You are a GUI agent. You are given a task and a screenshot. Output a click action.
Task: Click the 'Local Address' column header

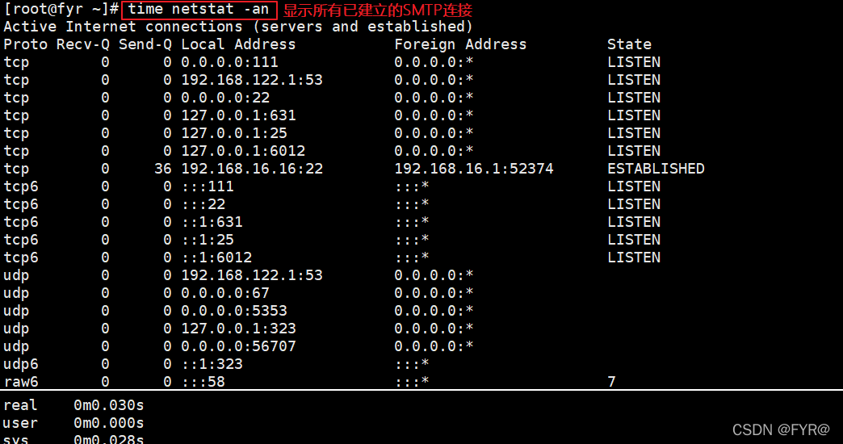click(x=238, y=44)
